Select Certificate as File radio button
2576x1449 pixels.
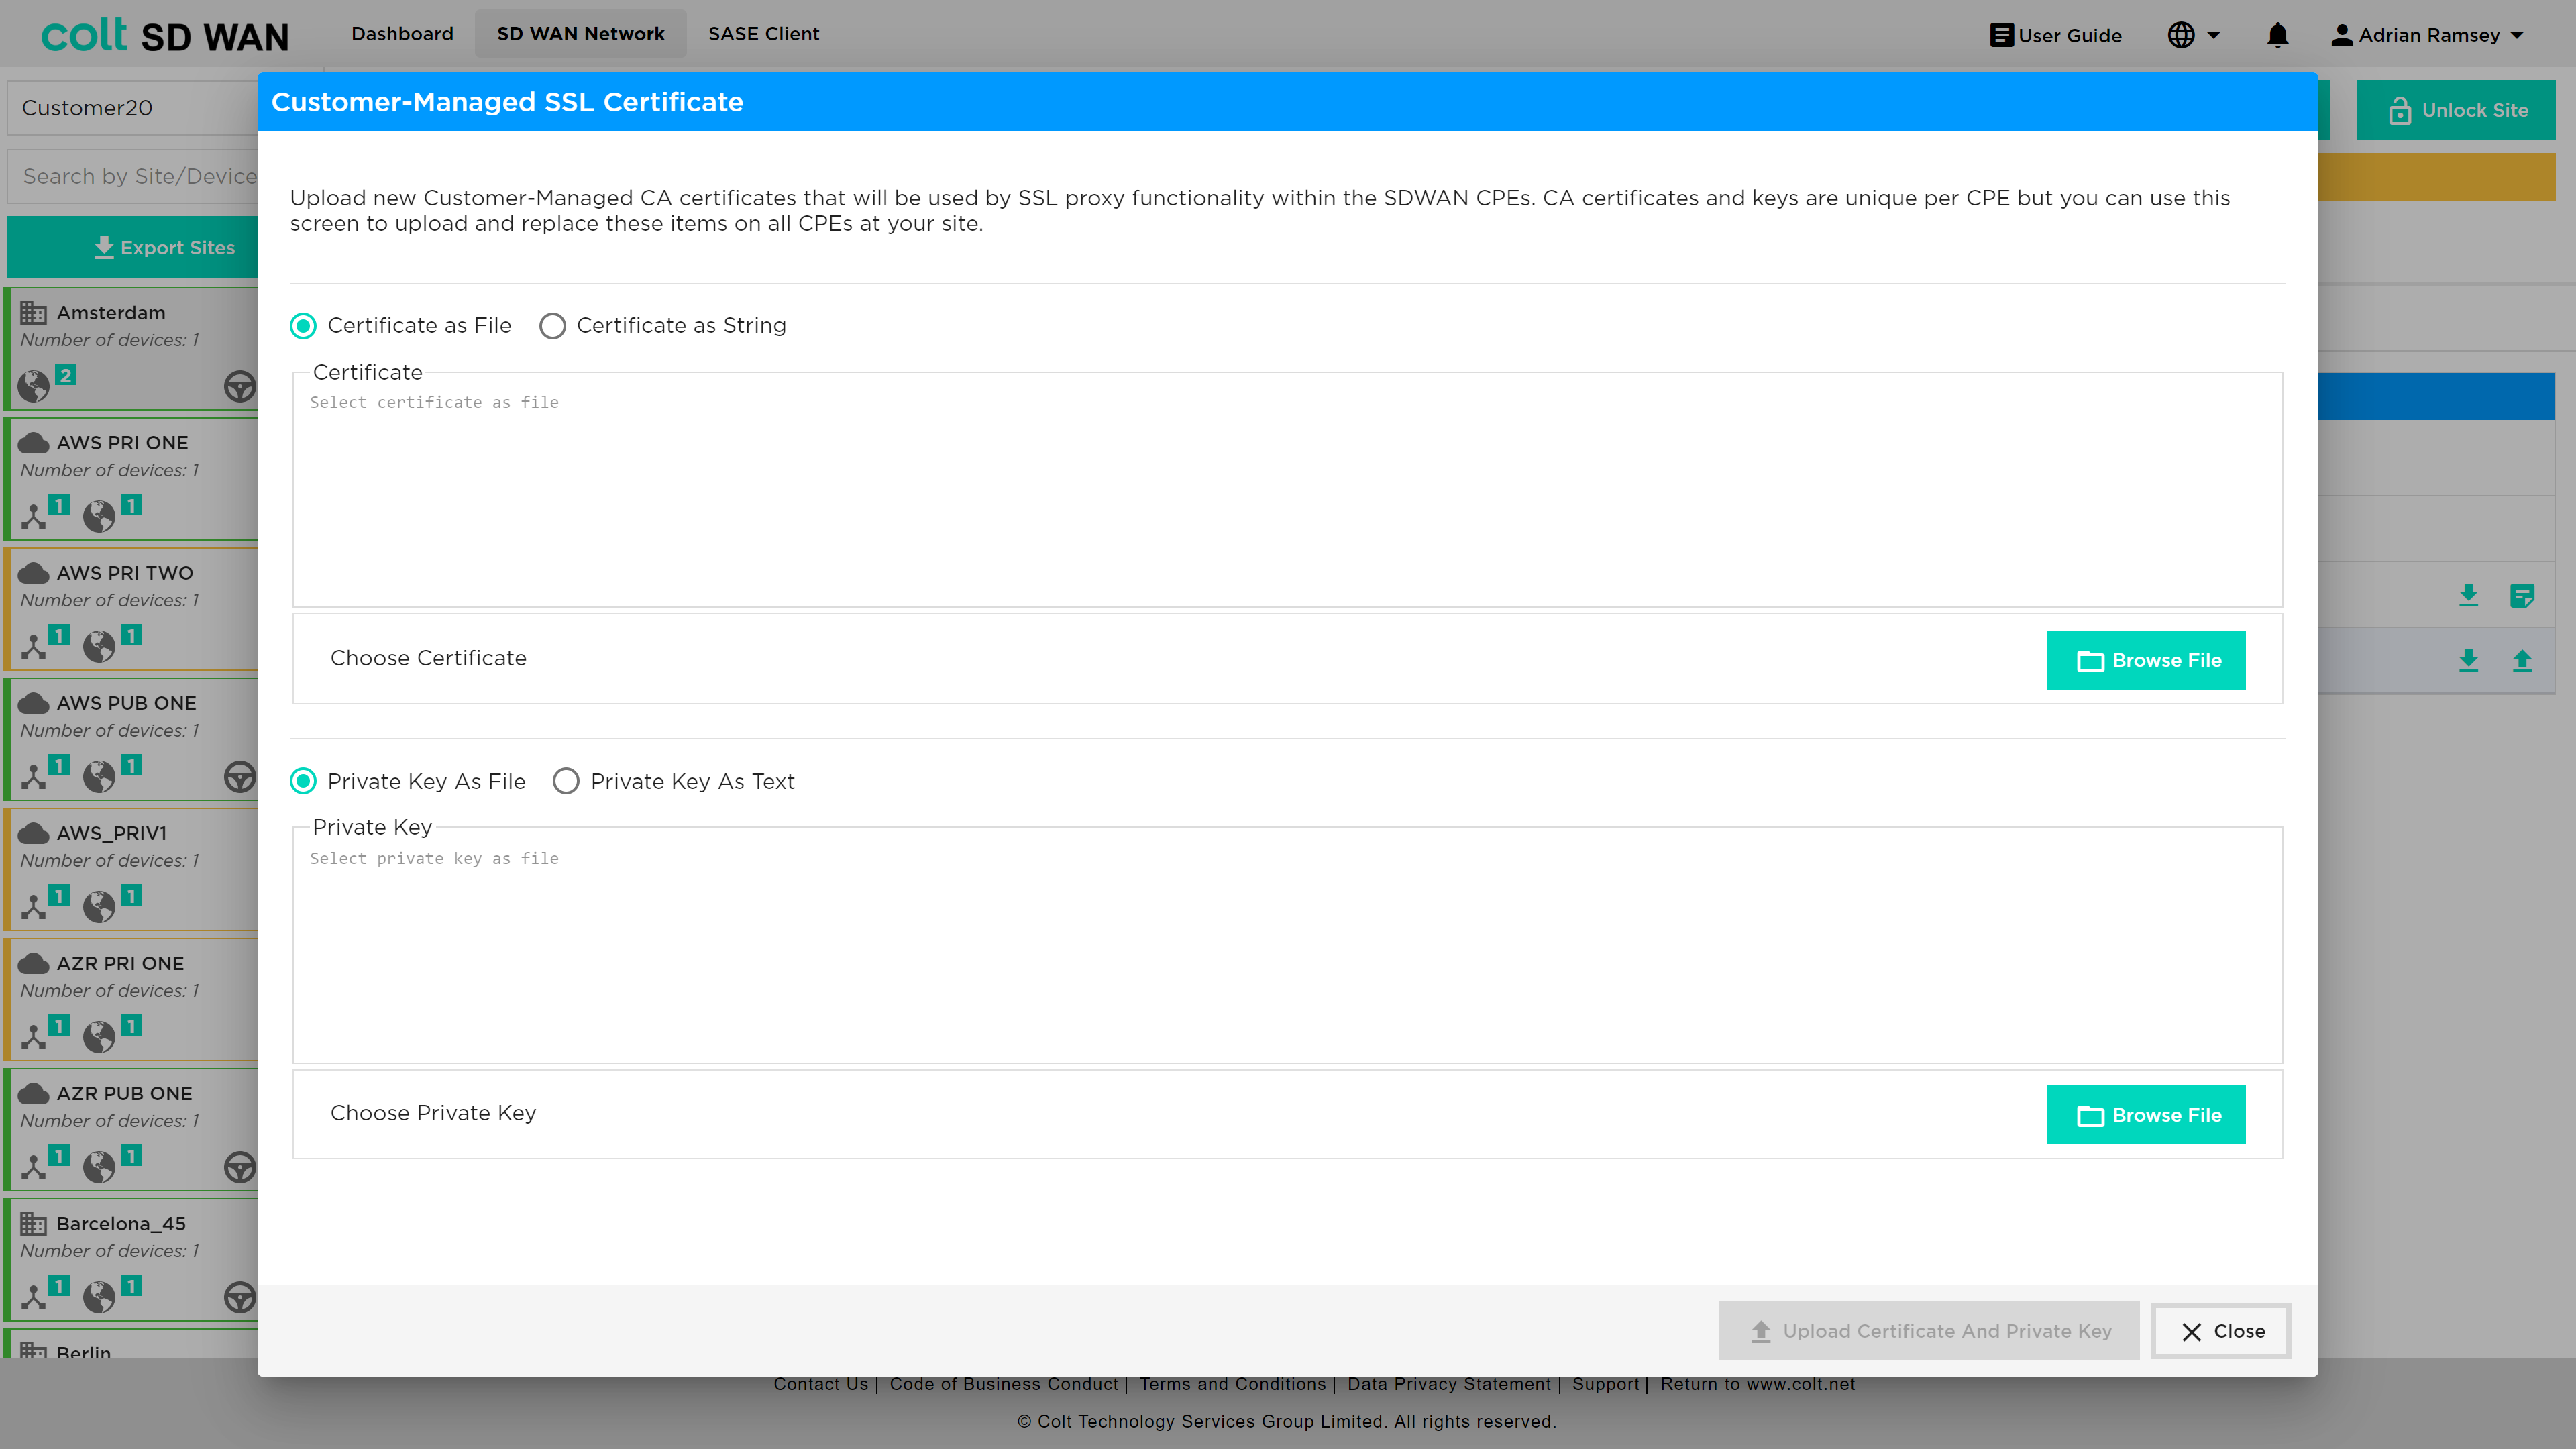[303, 326]
